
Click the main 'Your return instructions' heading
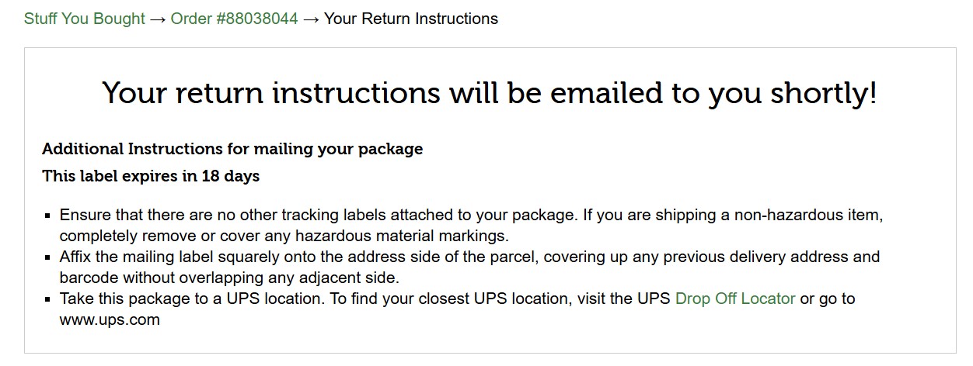490,92
